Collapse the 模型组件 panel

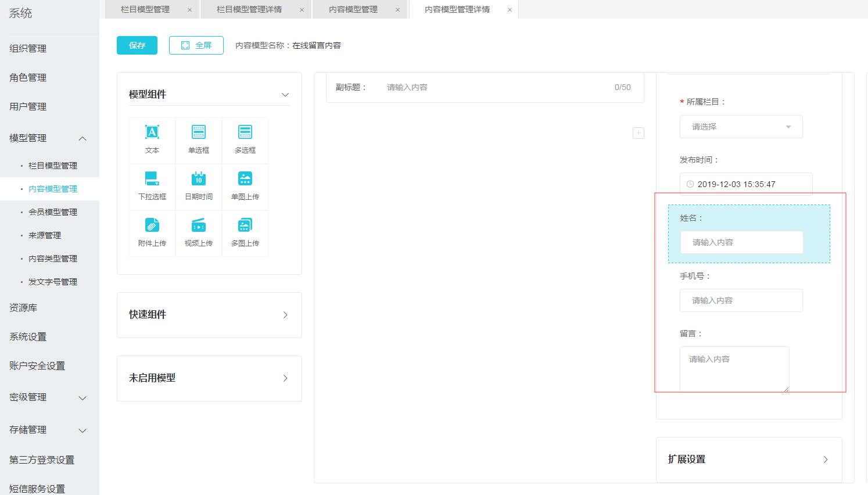pos(285,95)
